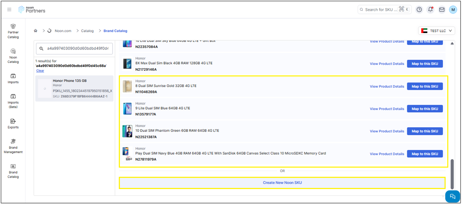This screenshot has width=462, height=204.
Task: View Product Details for Honor 8 Sunrise Gold
Action: (387, 87)
